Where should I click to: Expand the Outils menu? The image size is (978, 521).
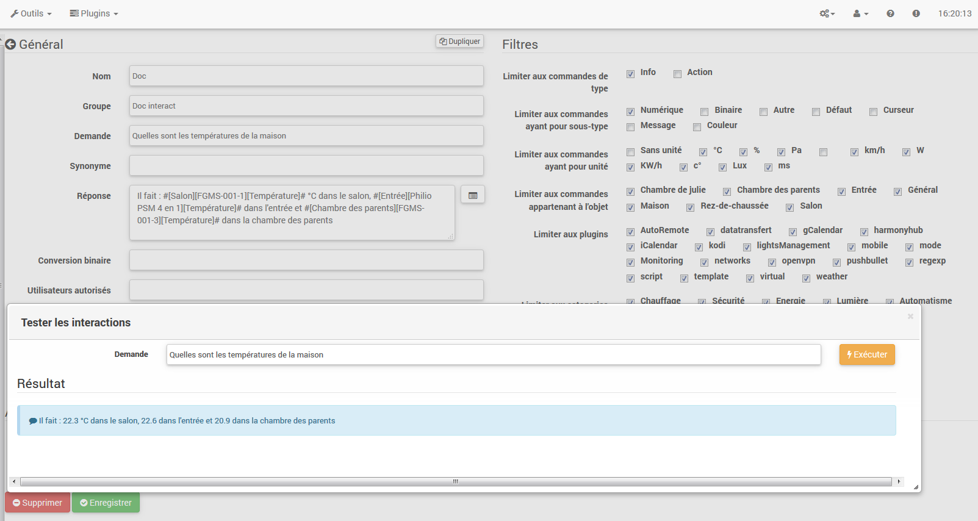(31, 13)
